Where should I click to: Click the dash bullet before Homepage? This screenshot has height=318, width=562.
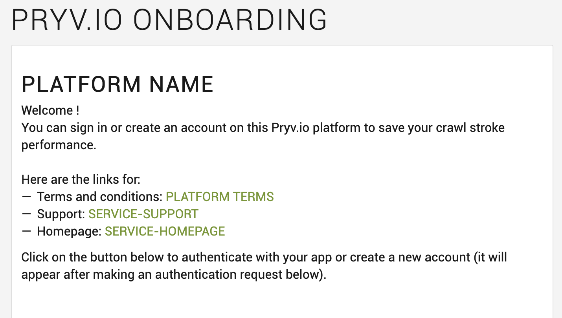click(x=27, y=231)
